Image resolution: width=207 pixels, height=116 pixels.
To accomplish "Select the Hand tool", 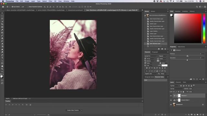I will tap(2, 66).
